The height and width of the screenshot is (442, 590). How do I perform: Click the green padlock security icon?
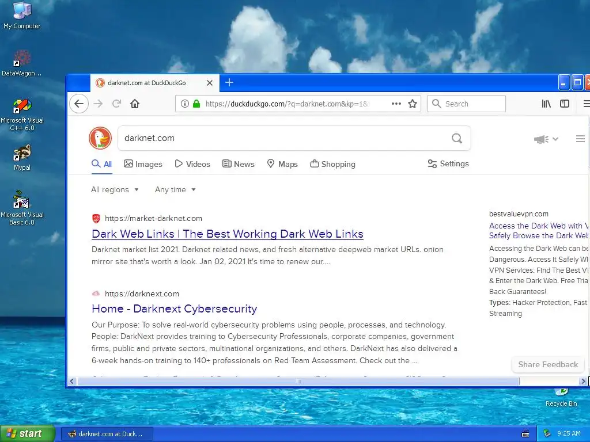tap(196, 104)
